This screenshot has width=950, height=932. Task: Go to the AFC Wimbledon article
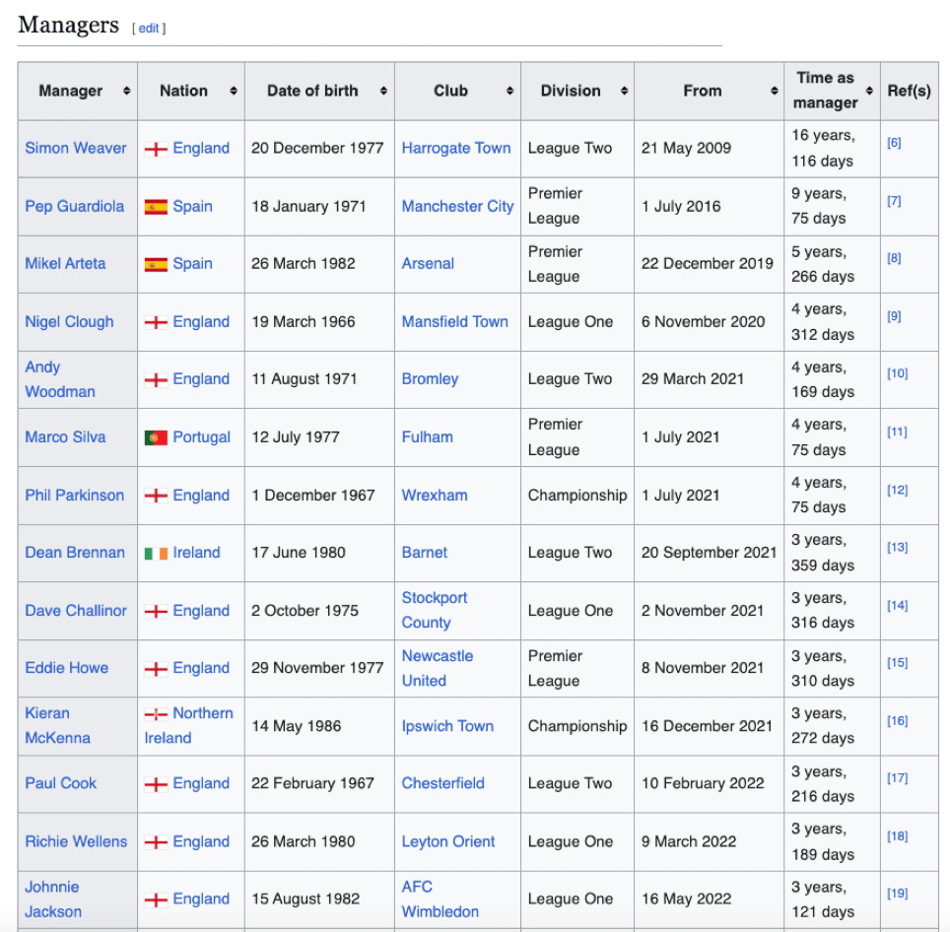click(x=440, y=899)
